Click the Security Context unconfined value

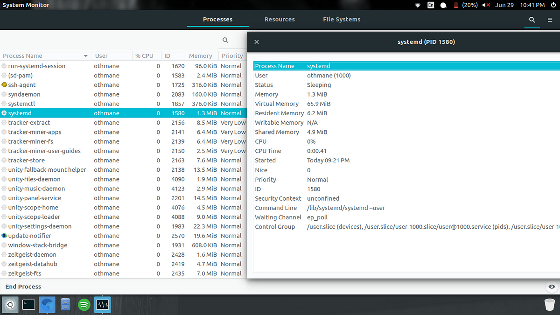point(323,198)
